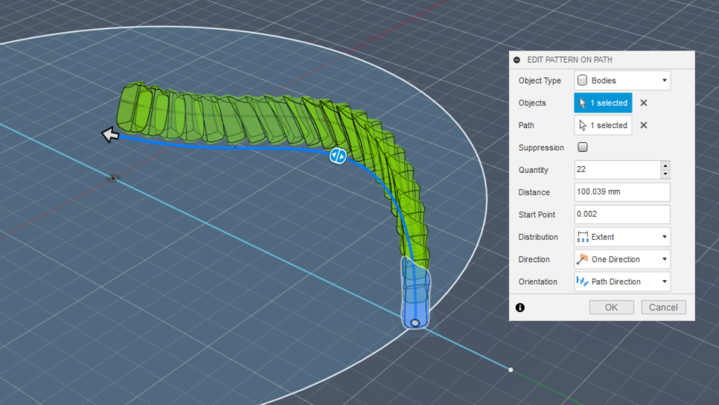Collapse the Edit Pattern on Path dialog
Screen dimensions: 719x405
[517, 60]
